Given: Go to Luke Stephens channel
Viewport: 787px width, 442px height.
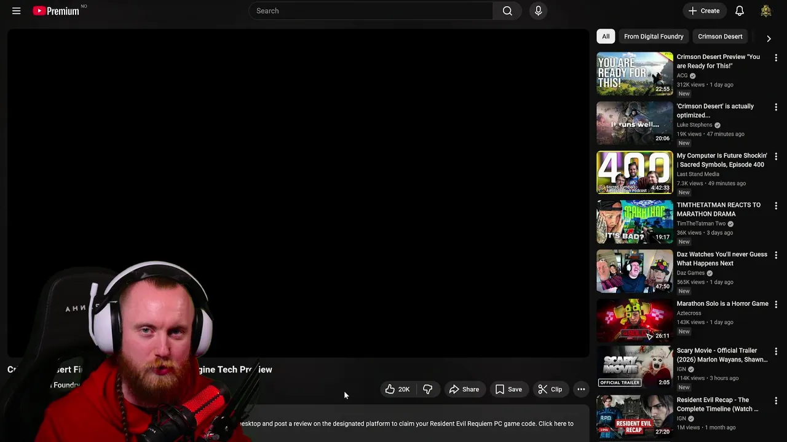Looking at the screenshot, I should tap(694, 125).
